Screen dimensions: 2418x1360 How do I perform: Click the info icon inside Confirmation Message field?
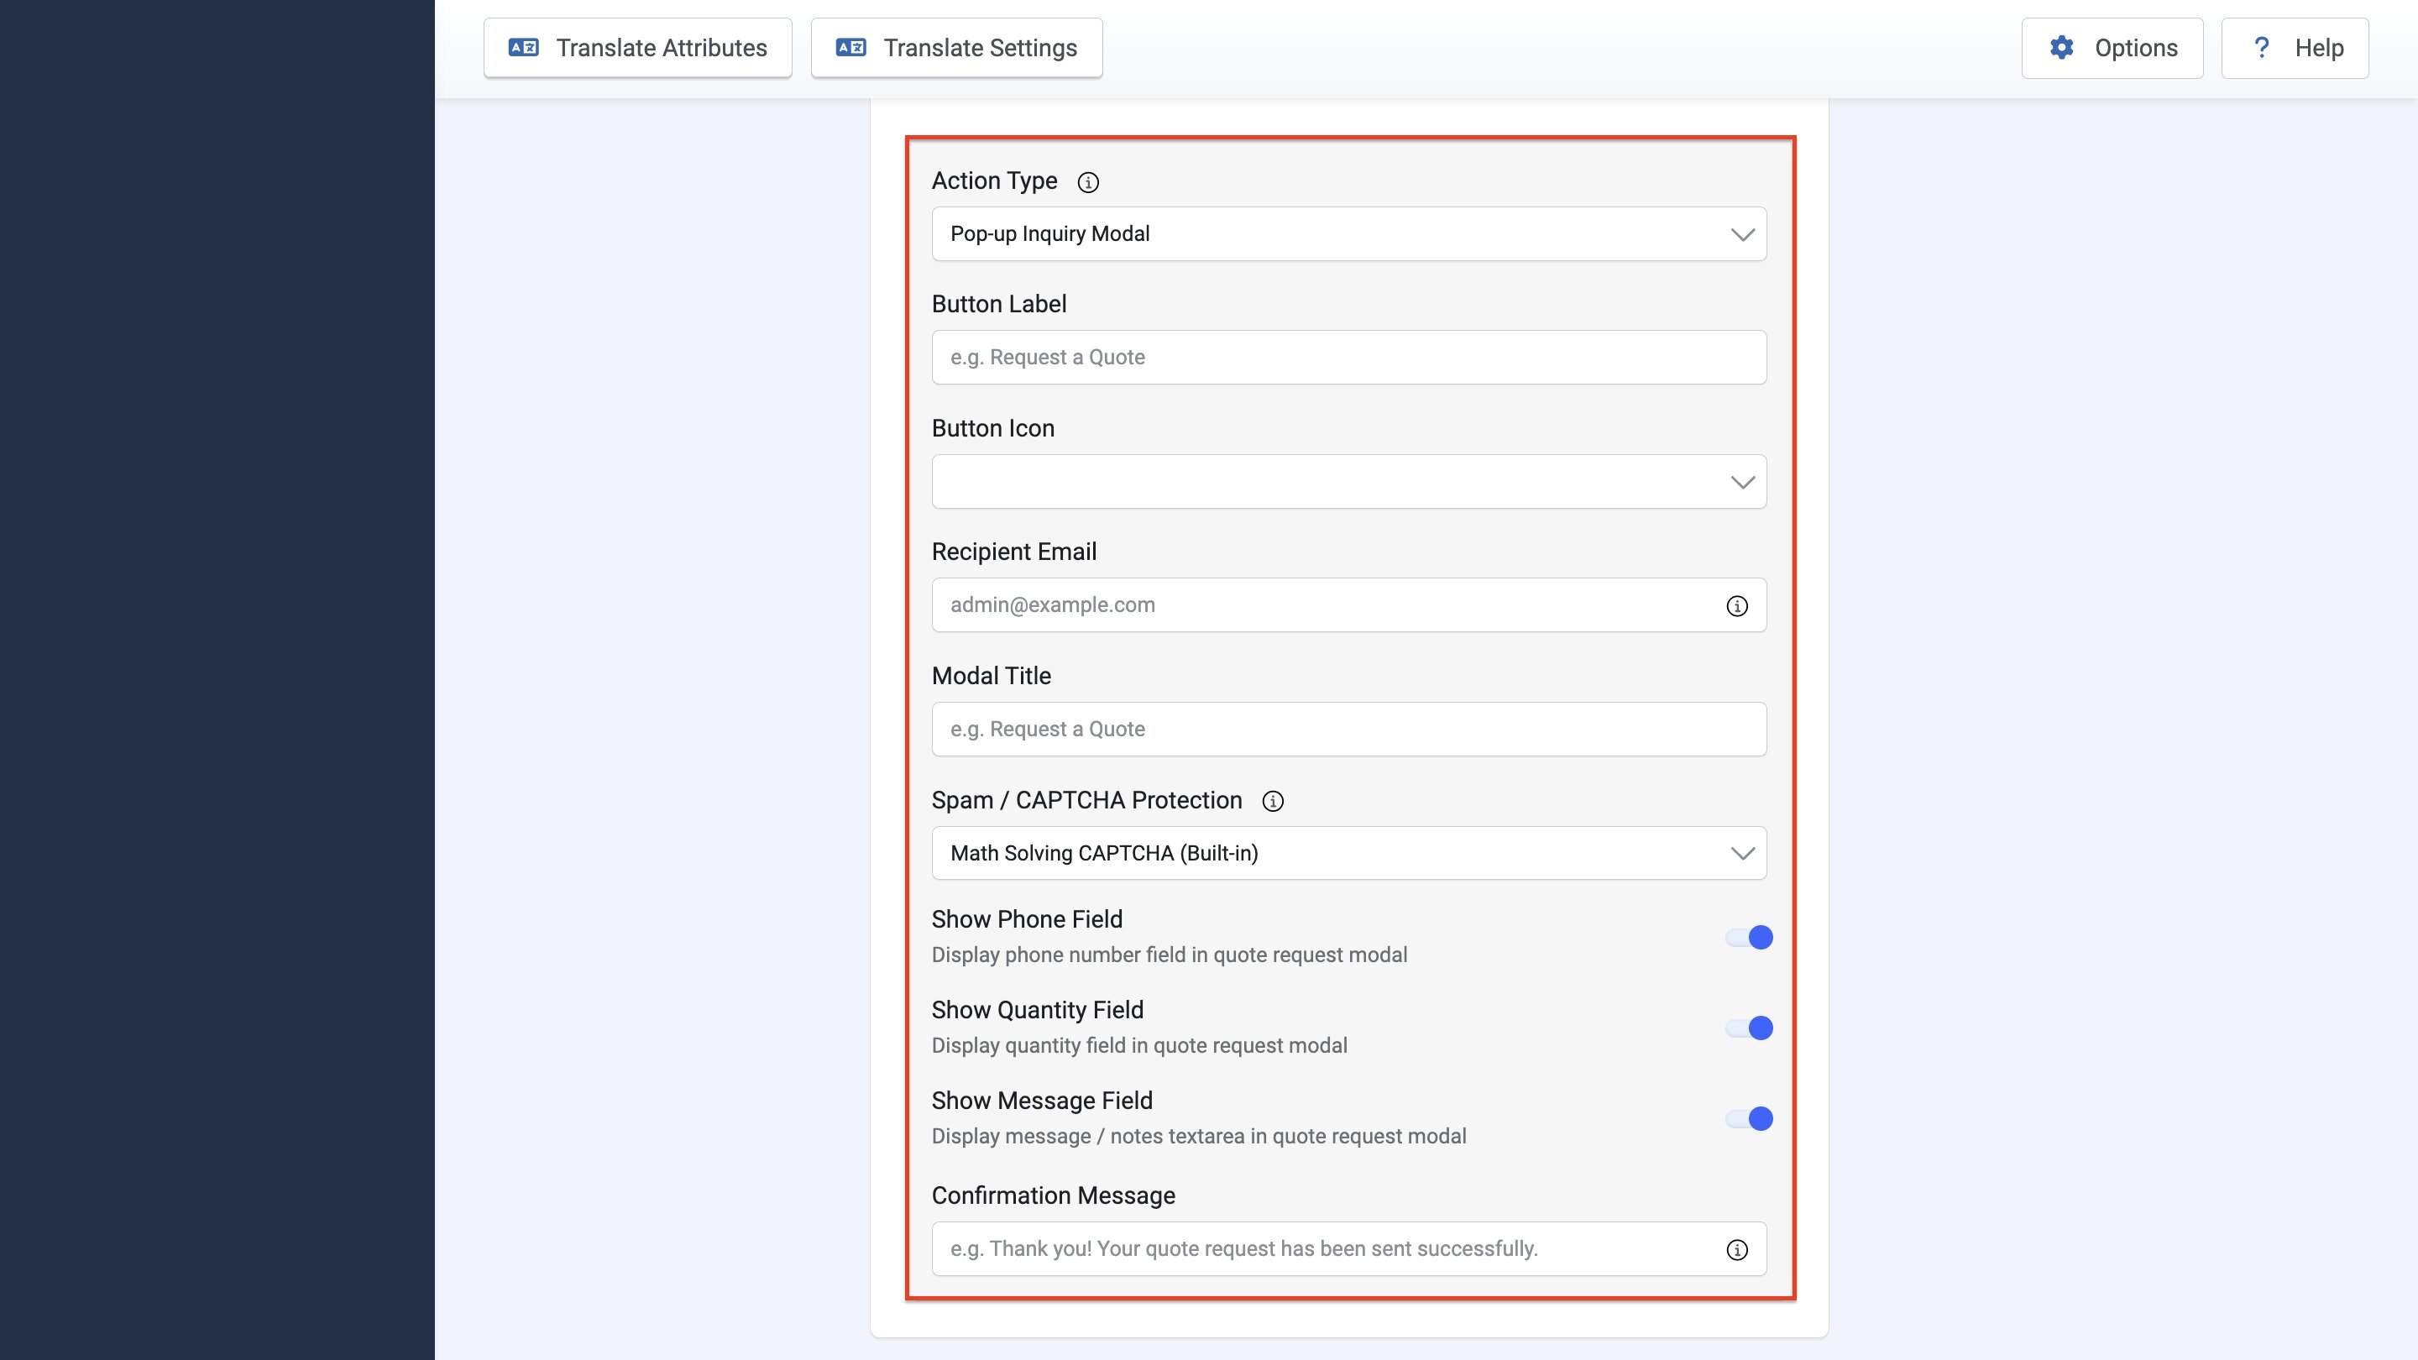(x=1736, y=1250)
